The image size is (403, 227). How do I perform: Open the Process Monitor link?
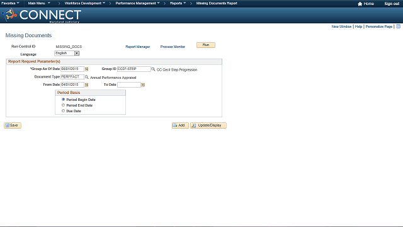[173, 47]
